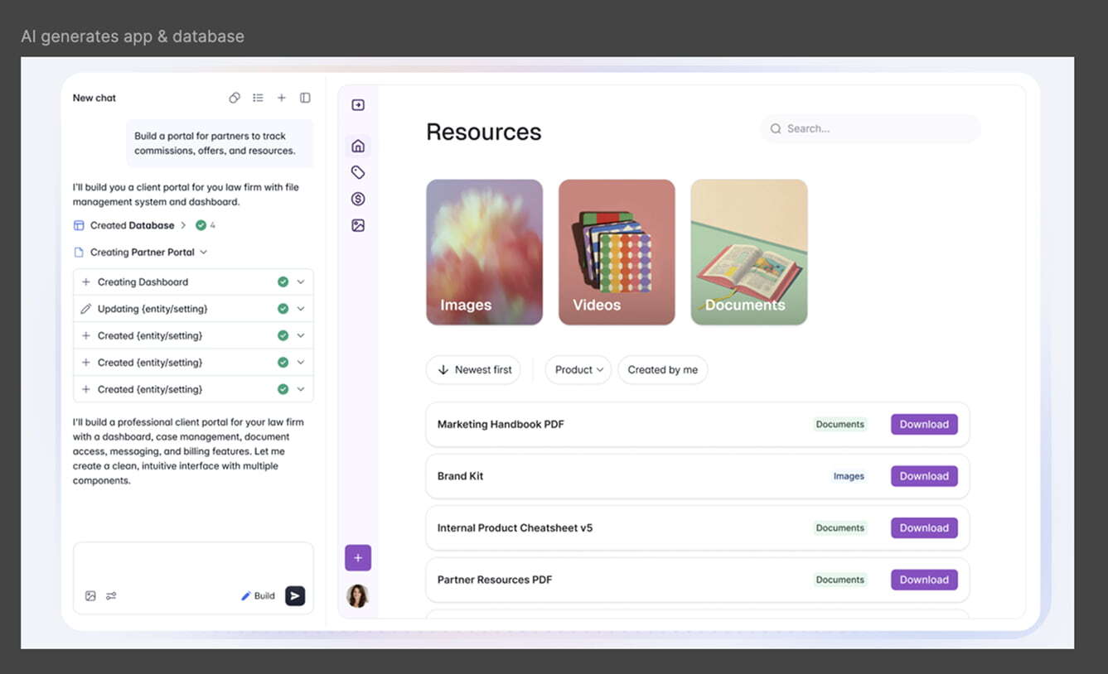Click the Build mode button
Image resolution: width=1108 pixels, height=674 pixels.
259,596
